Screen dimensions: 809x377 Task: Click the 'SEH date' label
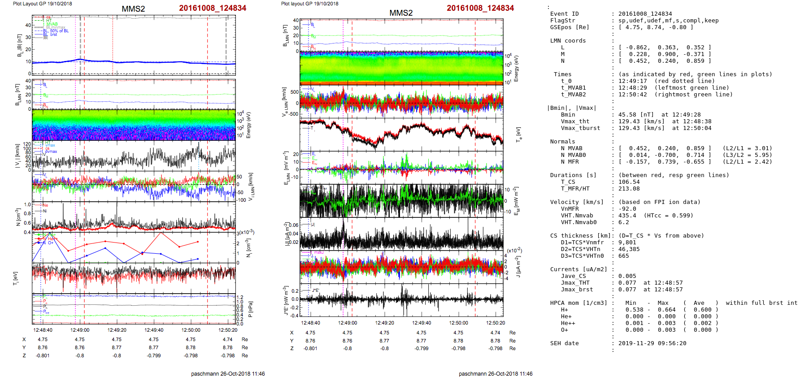(564, 343)
